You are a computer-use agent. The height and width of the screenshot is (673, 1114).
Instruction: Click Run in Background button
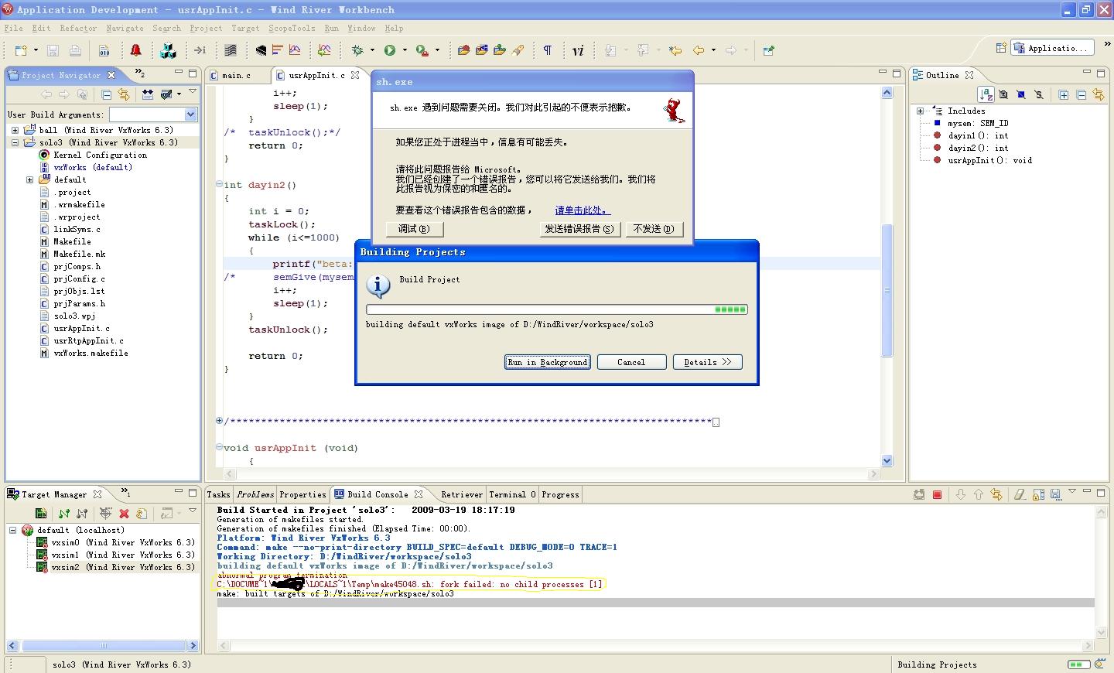[548, 362]
